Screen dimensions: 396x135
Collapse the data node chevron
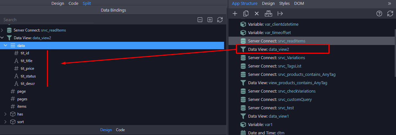(x=5, y=46)
